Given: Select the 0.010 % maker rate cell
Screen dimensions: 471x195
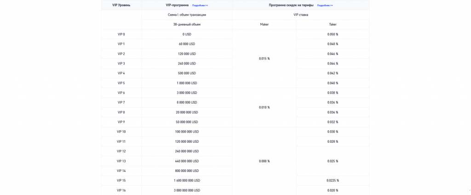Looking at the screenshot, I should click(264, 107).
